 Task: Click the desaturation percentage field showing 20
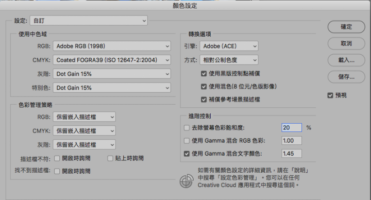pos(292,127)
